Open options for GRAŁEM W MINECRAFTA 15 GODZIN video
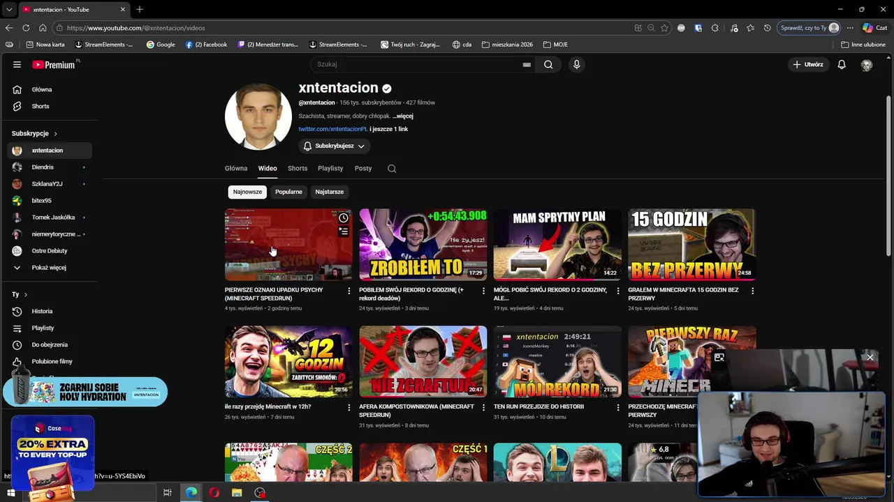894x502 pixels. 752,291
